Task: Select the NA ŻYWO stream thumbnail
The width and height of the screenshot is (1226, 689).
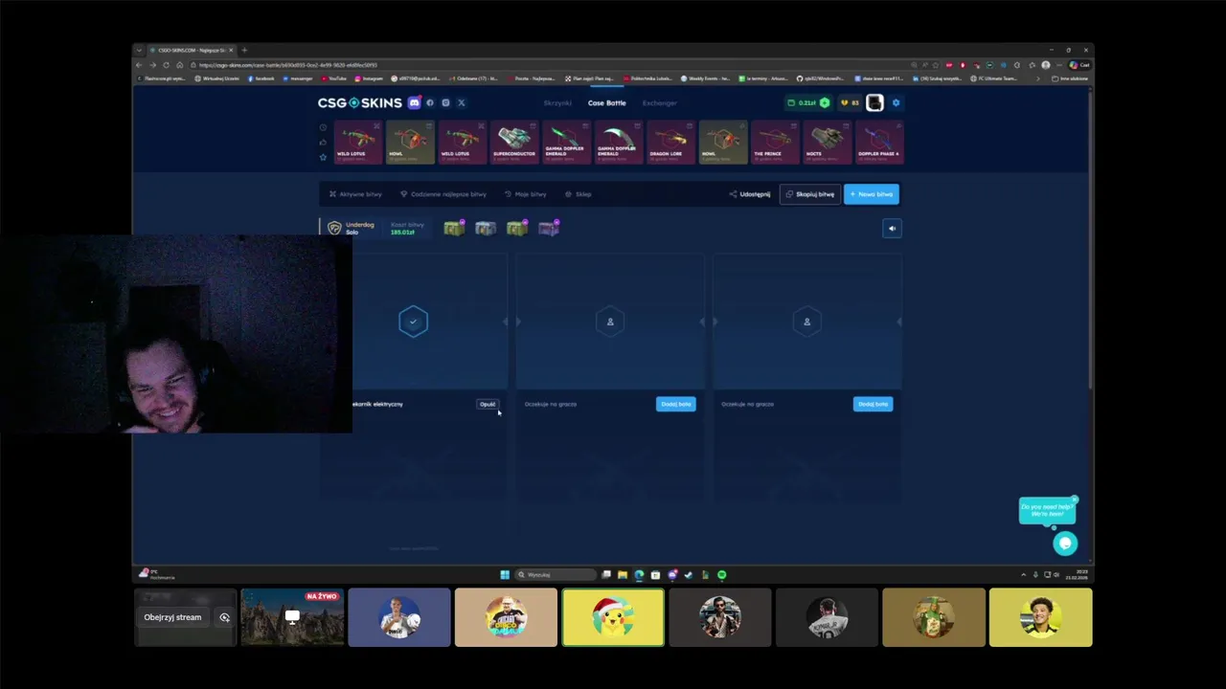Action: (292, 617)
